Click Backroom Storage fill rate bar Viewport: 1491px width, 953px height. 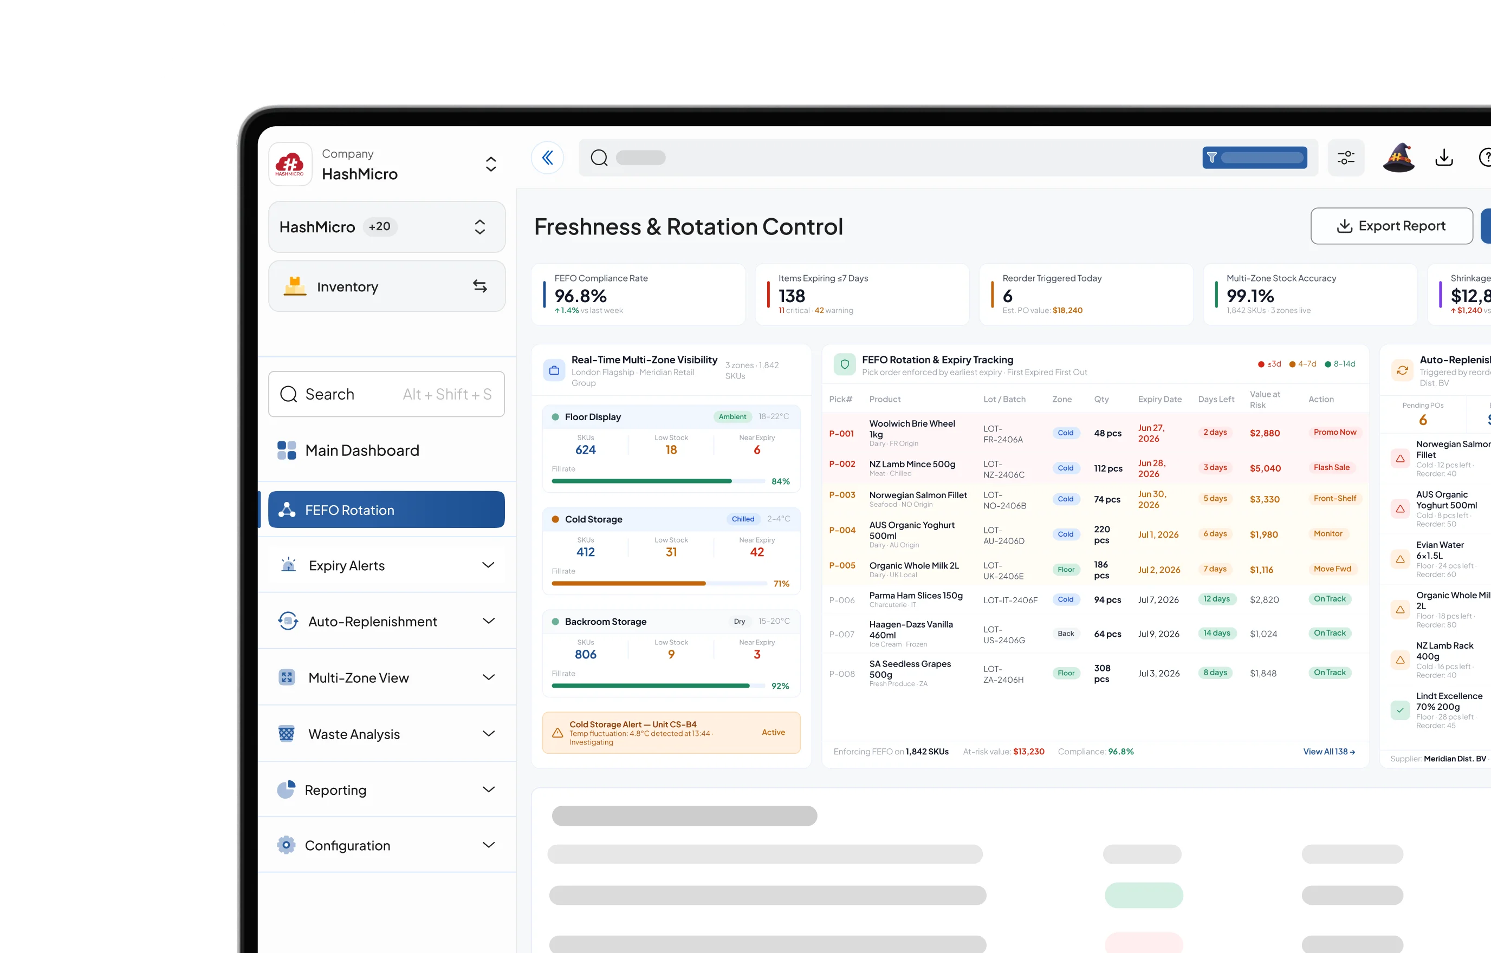[658, 686]
